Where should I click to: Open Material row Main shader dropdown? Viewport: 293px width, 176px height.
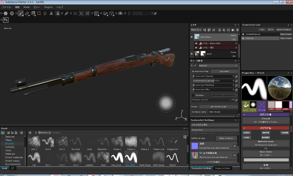click(286, 38)
